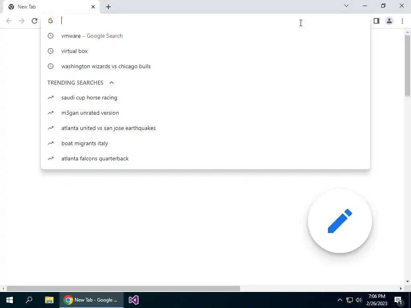Go back using the back arrow
This screenshot has width=411, height=308.
coord(9,21)
